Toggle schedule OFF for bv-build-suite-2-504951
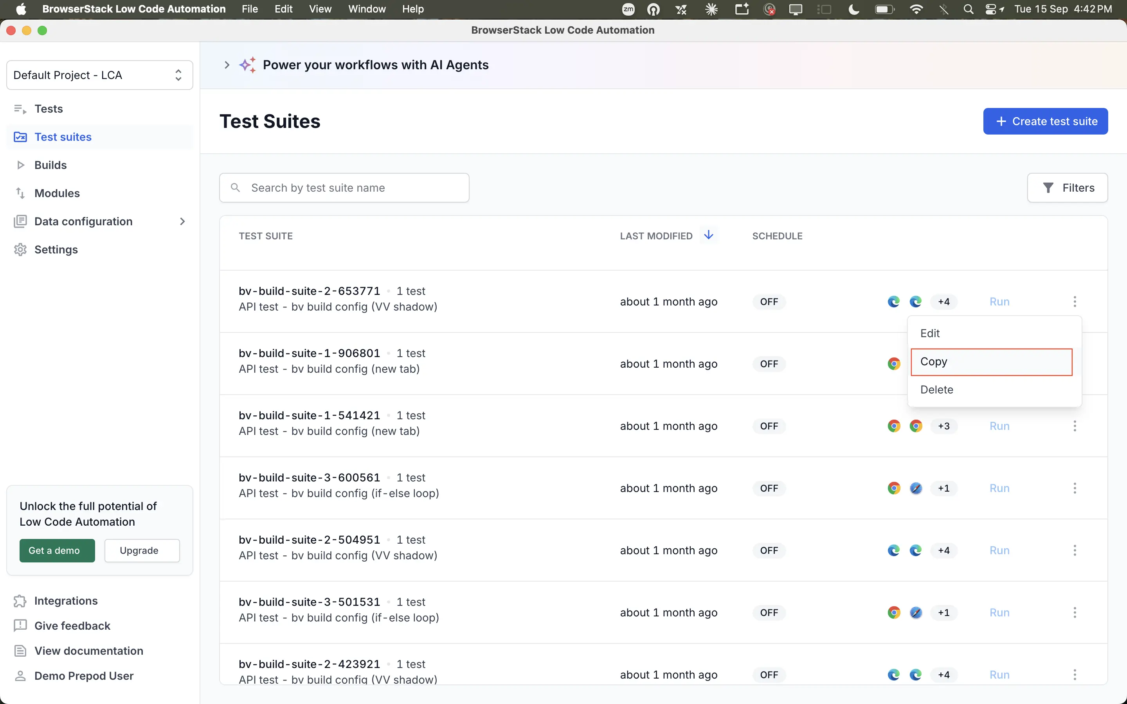 [769, 550]
